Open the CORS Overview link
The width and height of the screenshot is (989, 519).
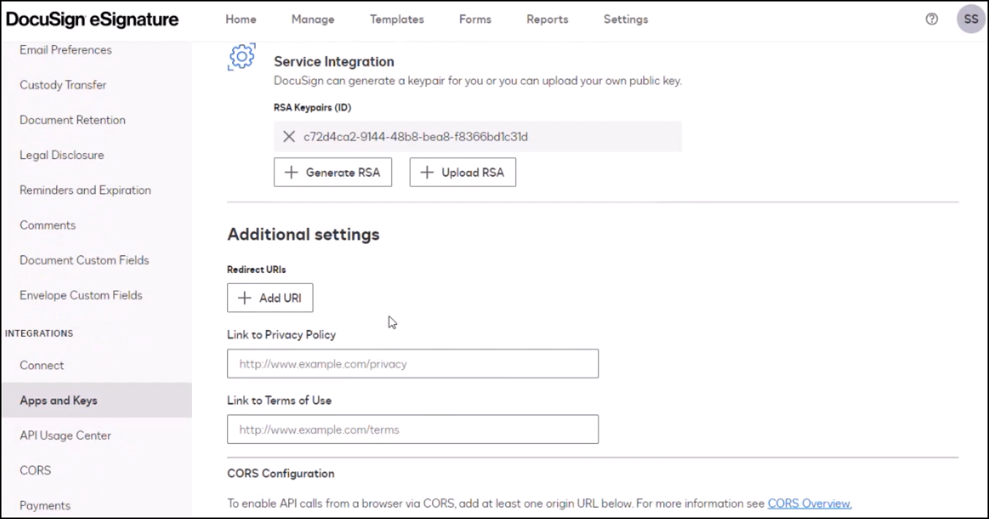point(809,504)
